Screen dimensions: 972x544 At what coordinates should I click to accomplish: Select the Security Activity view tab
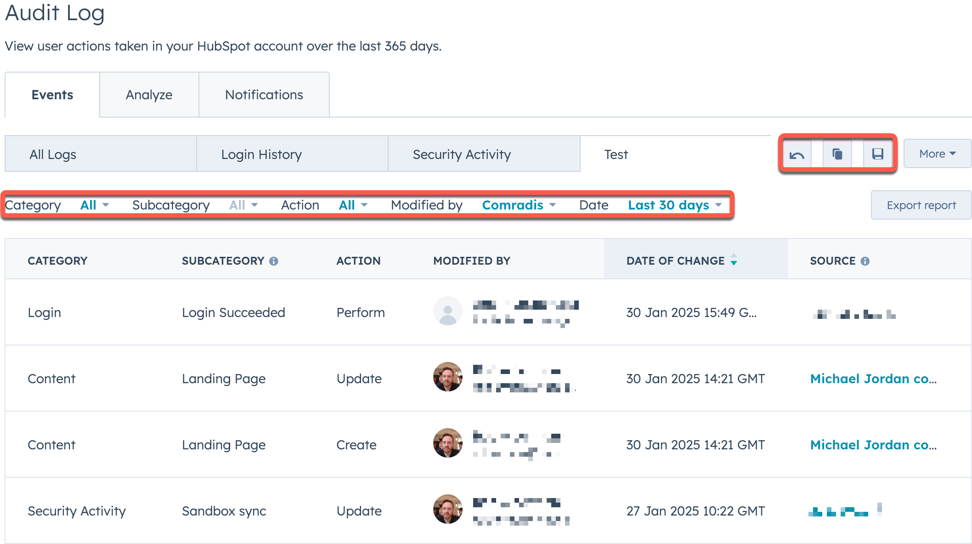[x=484, y=154]
